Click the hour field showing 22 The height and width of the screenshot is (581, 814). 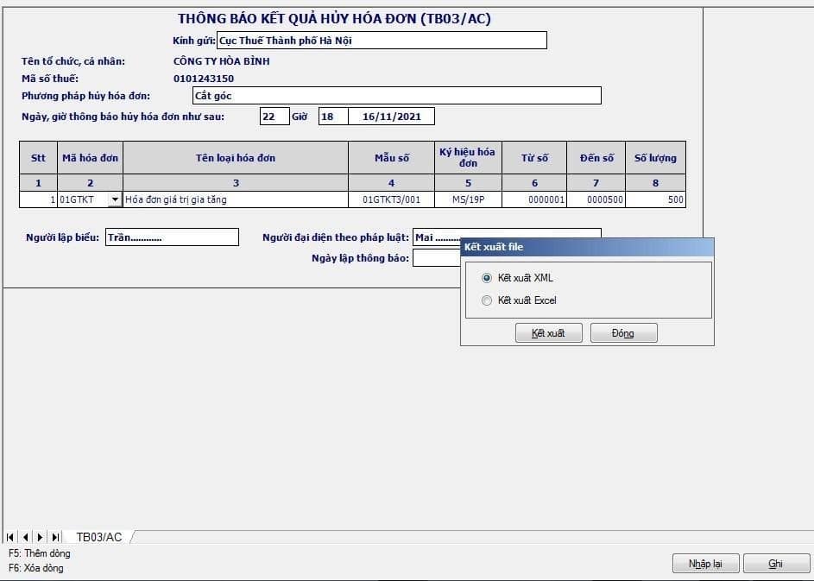(x=276, y=116)
